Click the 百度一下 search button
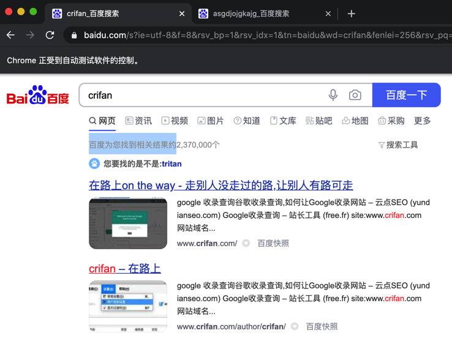Image resolution: width=452 pixels, height=338 pixels. pos(407,95)
